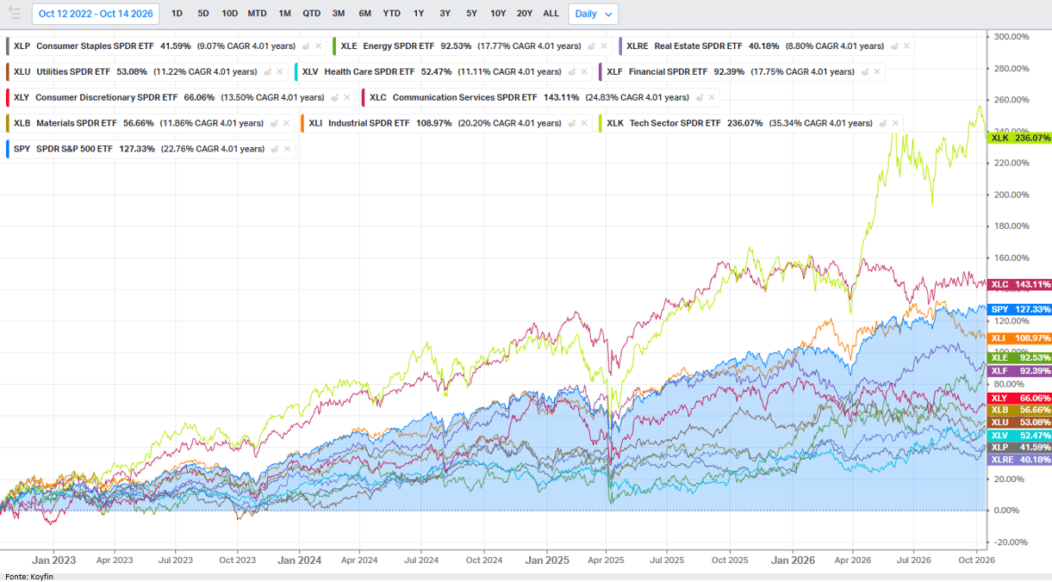Open the Daily interval dropdown
The width and height of the screenshot is (1052, 582).
(593, 14)
